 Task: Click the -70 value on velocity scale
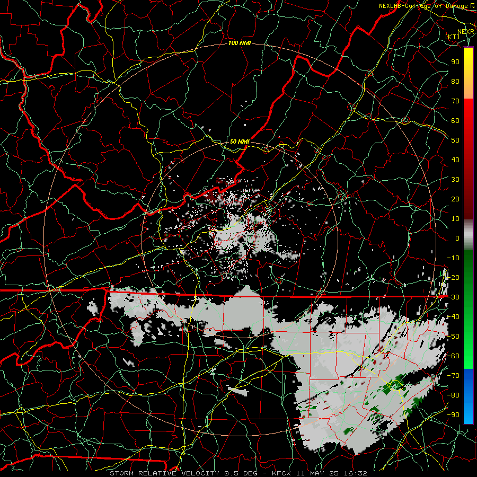coord(453,376)
